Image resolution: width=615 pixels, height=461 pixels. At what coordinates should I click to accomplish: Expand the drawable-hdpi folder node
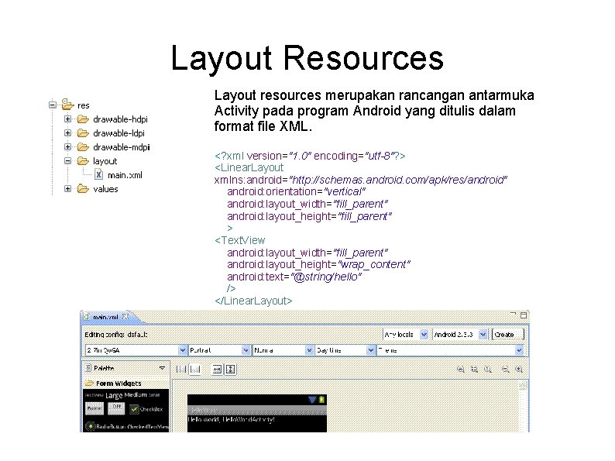tap(67, 119)
